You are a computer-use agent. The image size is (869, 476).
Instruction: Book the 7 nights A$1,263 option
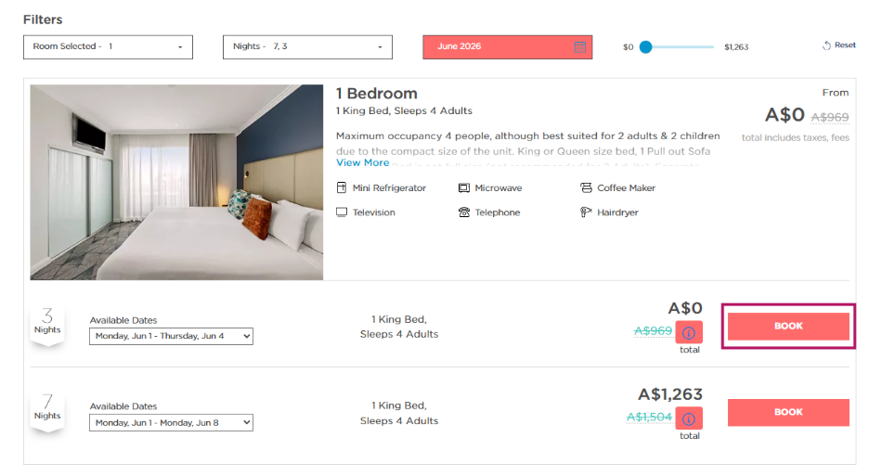point(788,412)
